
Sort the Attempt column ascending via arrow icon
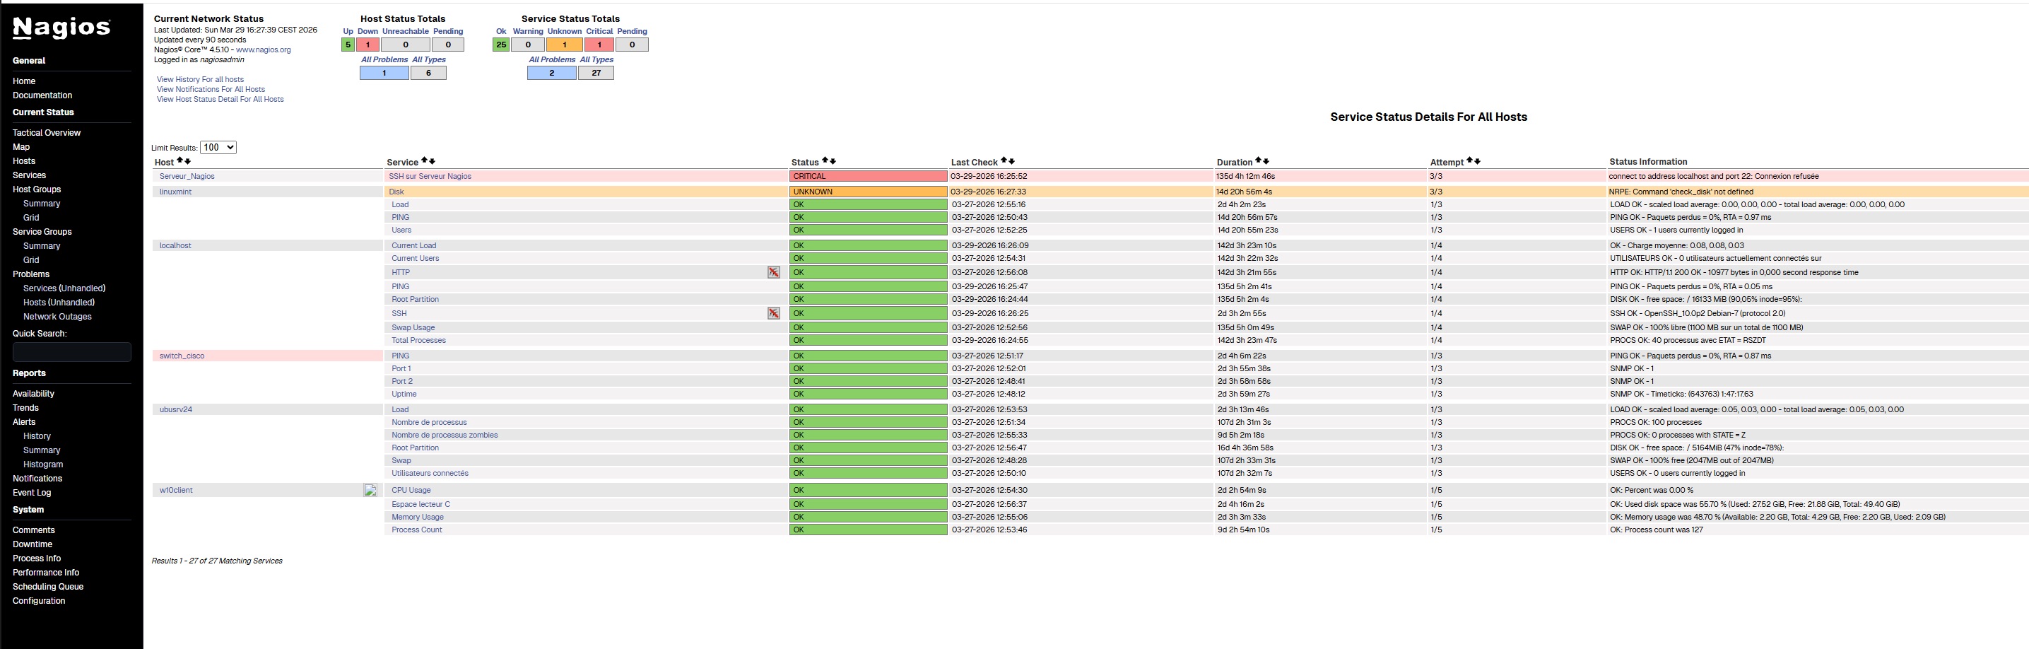(x=1470, y=161)
